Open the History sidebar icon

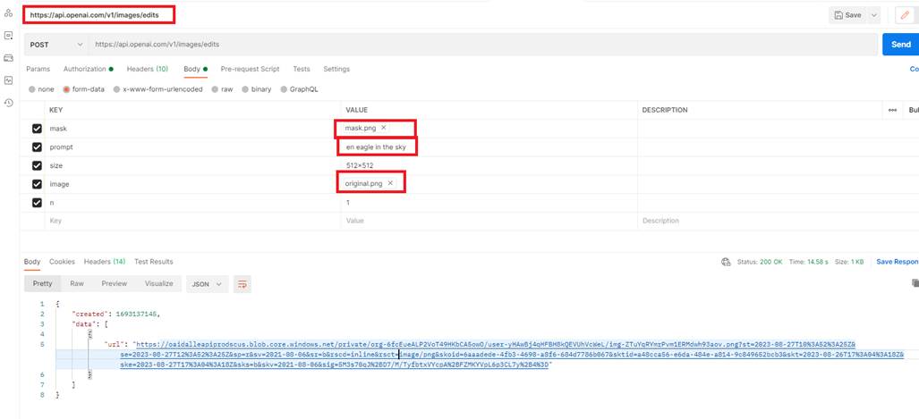click(8, 103)
